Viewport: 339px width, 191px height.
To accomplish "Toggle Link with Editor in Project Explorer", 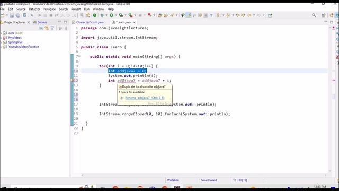I will (x=47, y=28).
